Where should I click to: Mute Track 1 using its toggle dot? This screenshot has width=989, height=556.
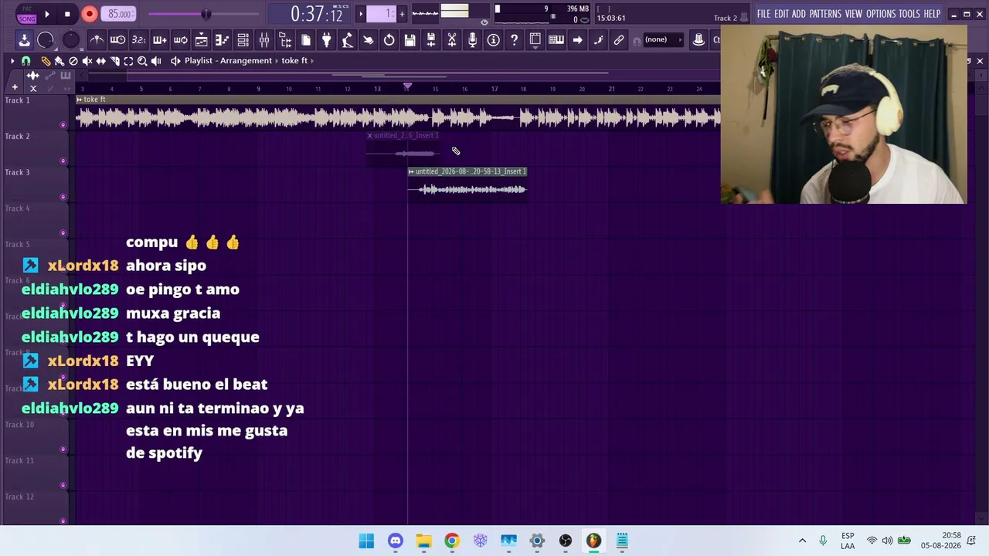pyautogui.click(x=63, y=124)
